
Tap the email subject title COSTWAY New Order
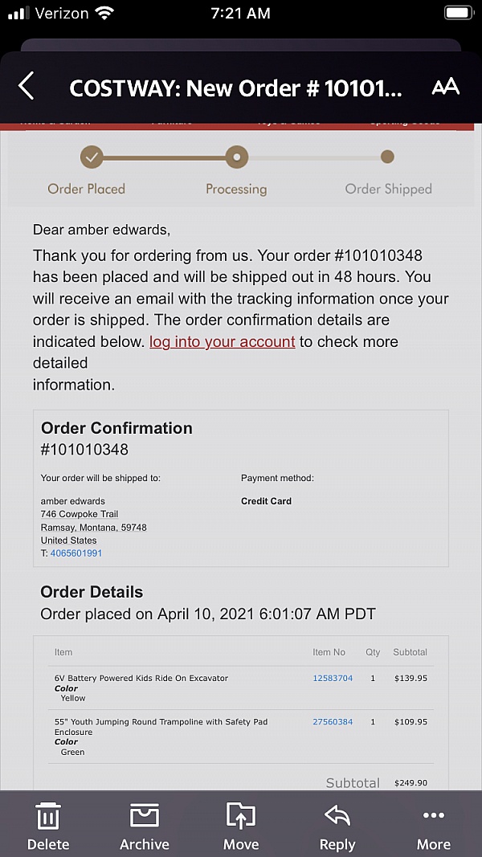tap(235, 88)
